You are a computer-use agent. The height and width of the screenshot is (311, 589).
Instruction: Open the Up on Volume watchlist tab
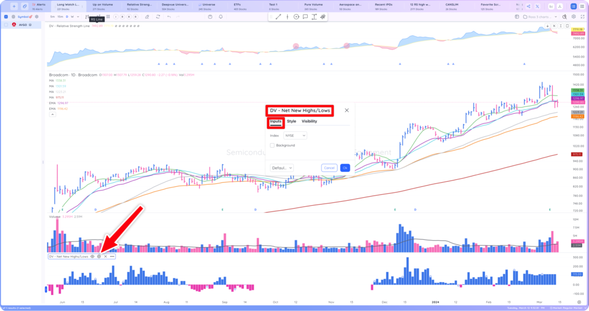click(102, 6)
